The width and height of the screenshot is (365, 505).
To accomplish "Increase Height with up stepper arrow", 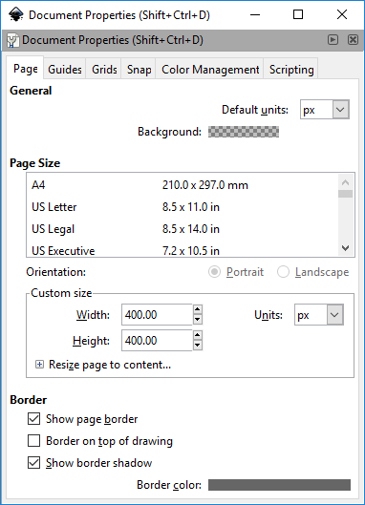I will pyautogui.click(x=198, y=335).
